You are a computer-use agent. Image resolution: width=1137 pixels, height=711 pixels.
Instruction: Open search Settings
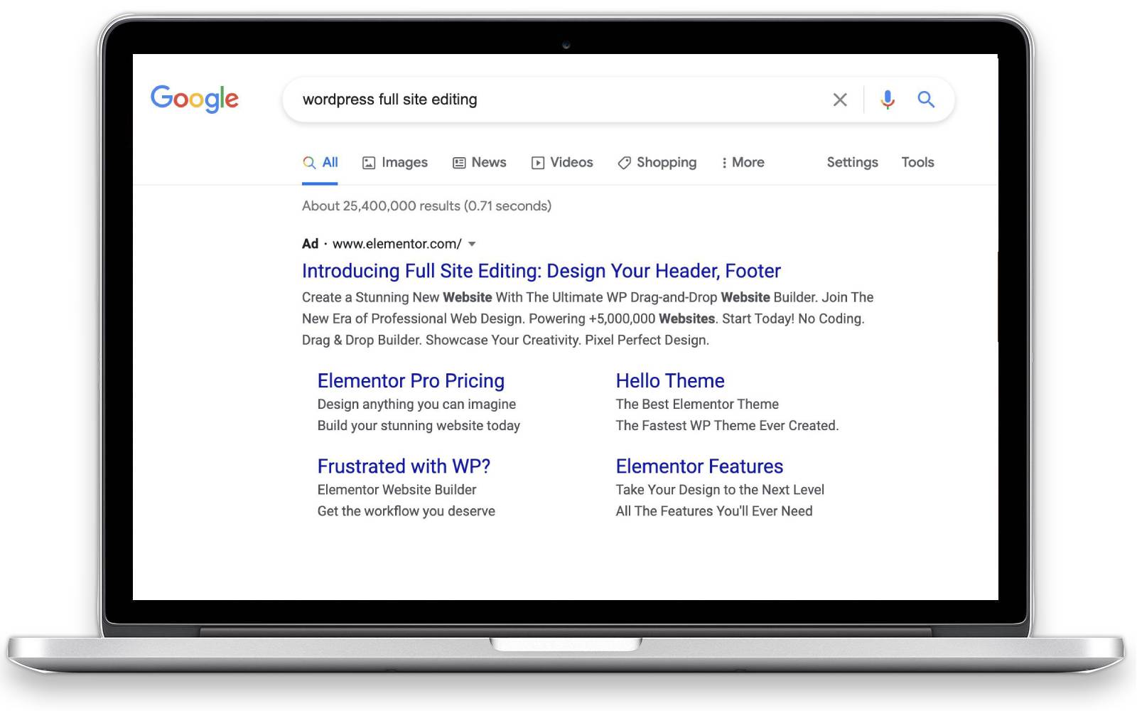pos(852,163)
